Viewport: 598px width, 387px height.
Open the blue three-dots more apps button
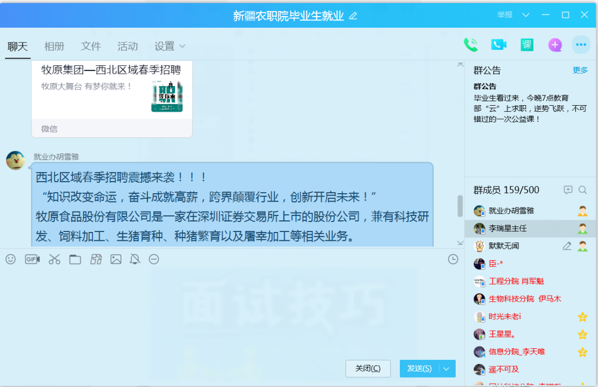coord(581,45)
